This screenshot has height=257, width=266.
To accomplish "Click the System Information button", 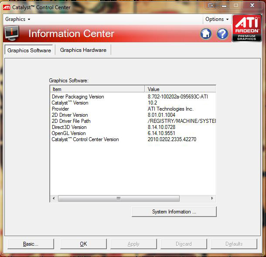I will point(174,212).
